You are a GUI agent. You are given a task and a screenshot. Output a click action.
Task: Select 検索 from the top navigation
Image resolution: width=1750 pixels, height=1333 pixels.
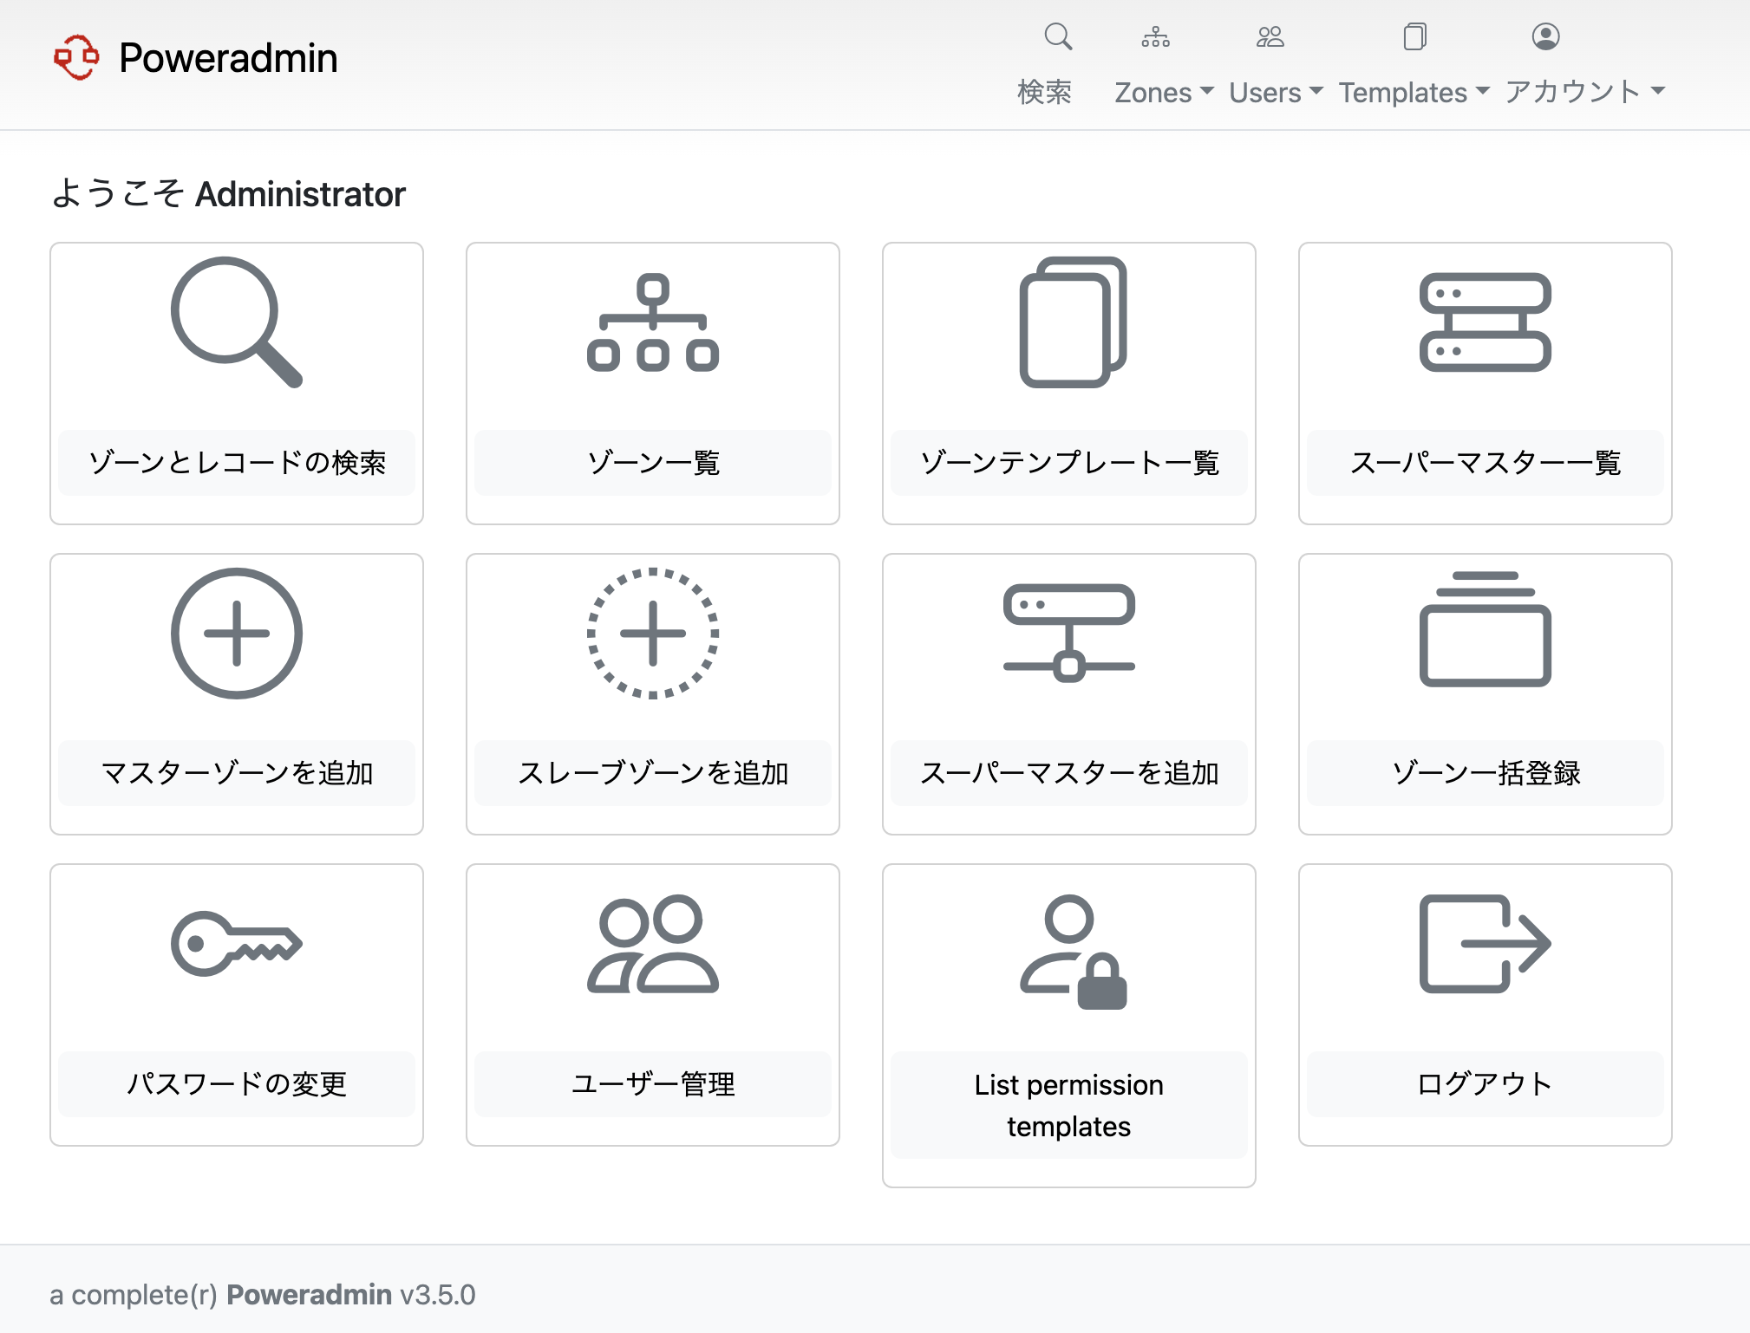pos(1044,91)
